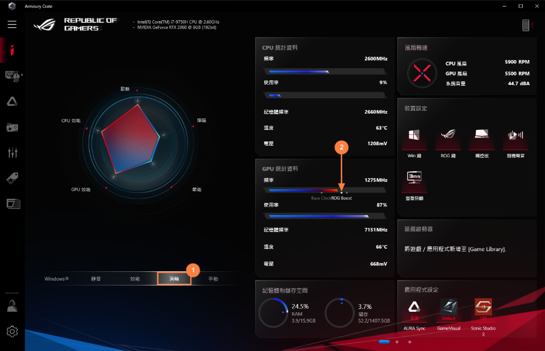This screenshot has width=545, height=351.
Task: Open the Device keyboard icon in sidebar
Action: pyautogui.click(x=13, y=76)
